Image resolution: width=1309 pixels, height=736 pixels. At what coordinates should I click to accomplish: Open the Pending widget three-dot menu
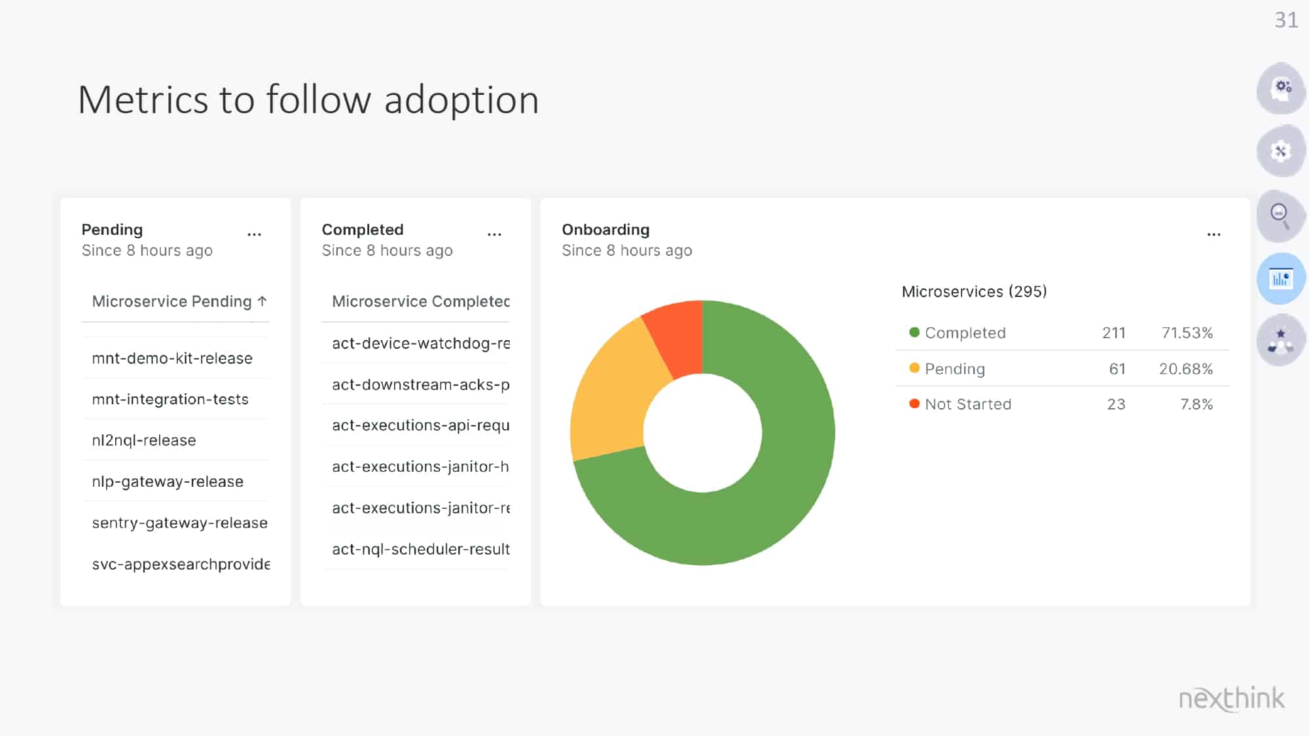[254, 234]
